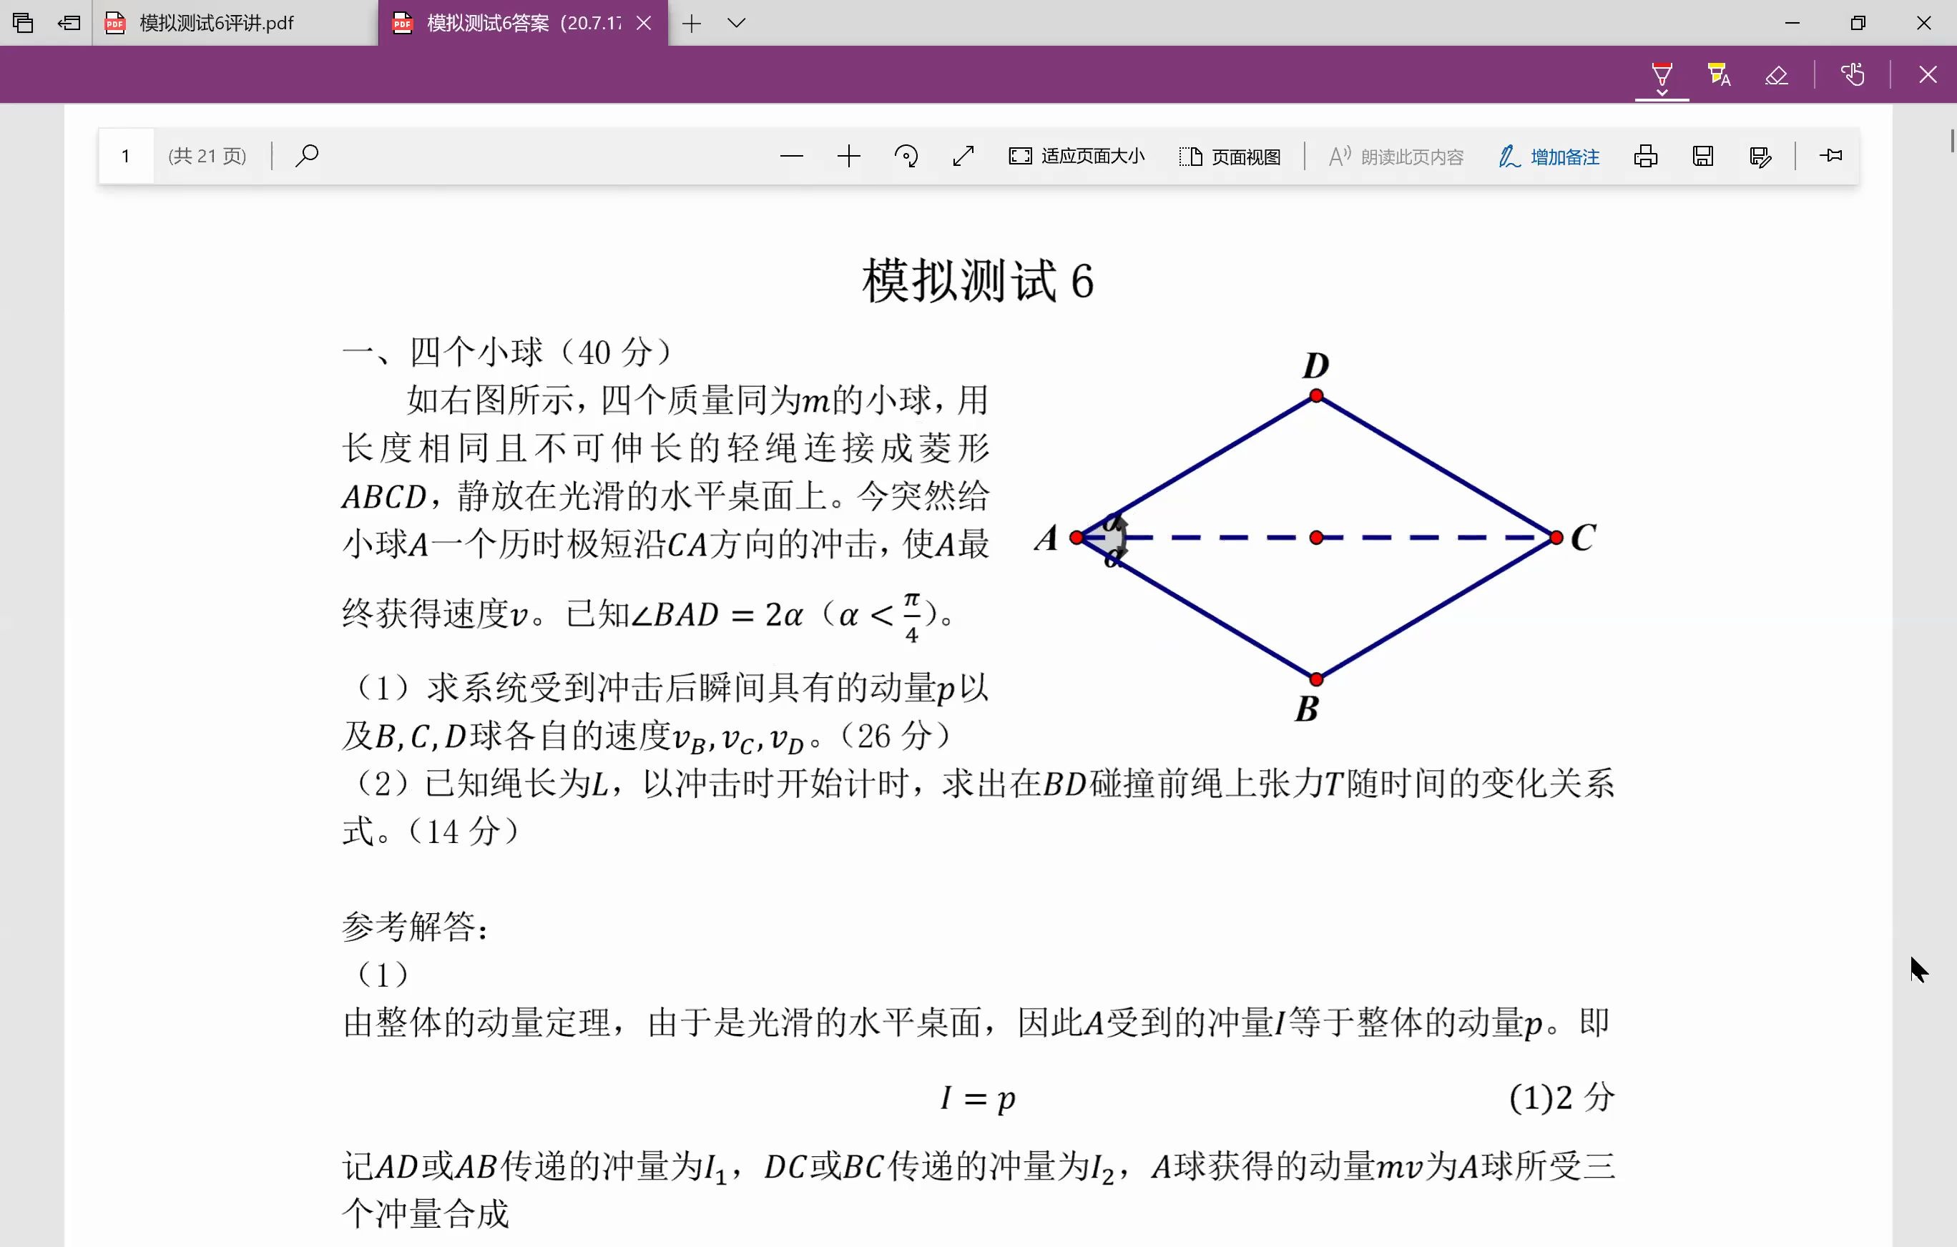
Task: Close the browser window
Action: (1923, 23)
